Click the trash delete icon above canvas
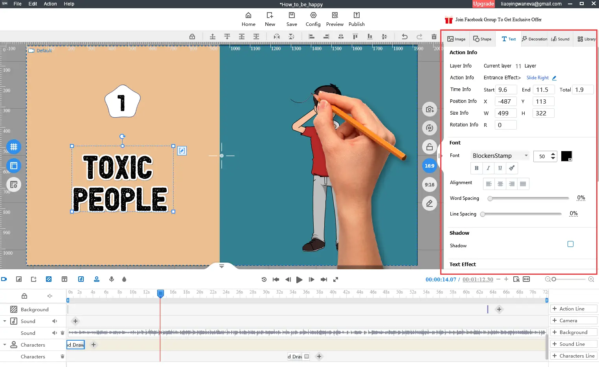 tap(434, 37)
